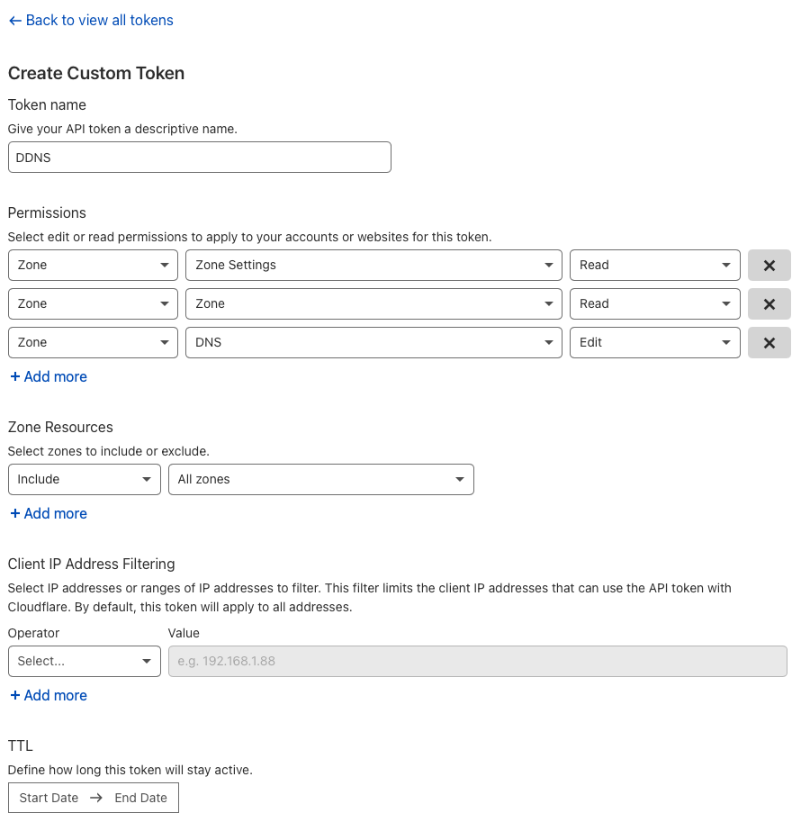Image resolution: width=810 pixels, height=822 pixels.
Task: Add more zone resources
Action: pyautogui.click(x=49, y=514)
